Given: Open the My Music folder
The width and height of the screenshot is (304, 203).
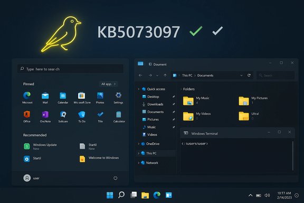Looking at the screenshot, I should (x=196, y=100).
